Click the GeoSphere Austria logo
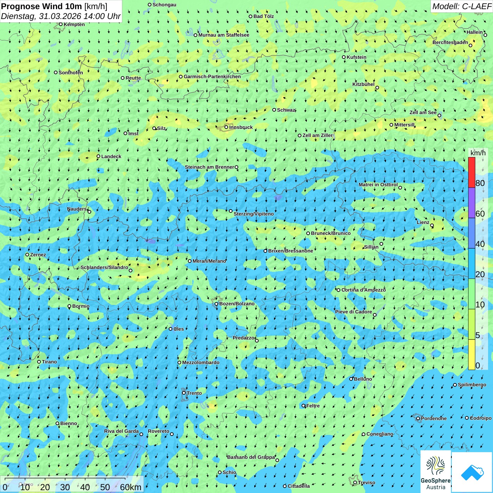493x493 pixels. [x=436, y=472]
